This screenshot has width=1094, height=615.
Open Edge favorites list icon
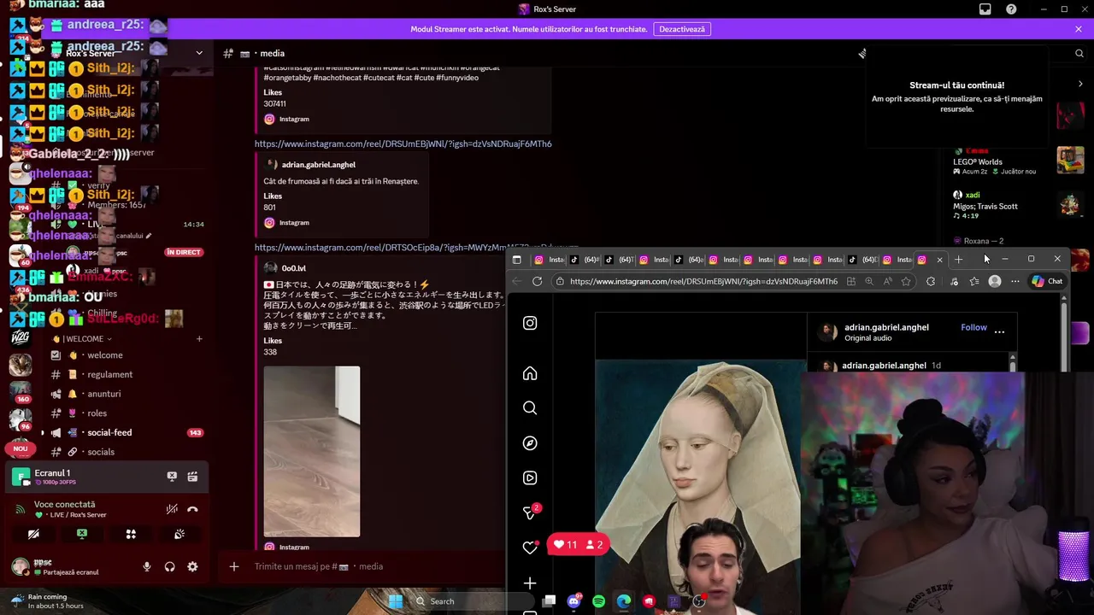pyautogui.click(x=974, y=281)
